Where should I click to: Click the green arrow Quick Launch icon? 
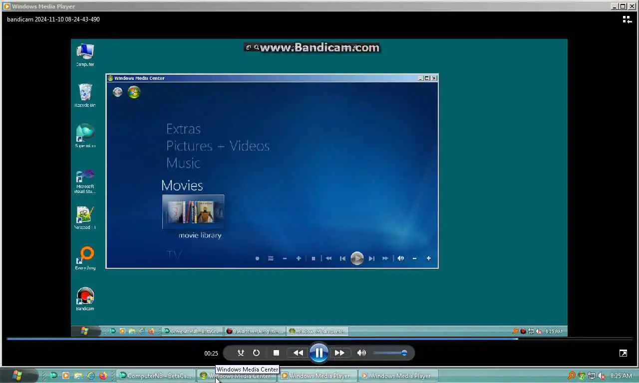(x=53, y=376)
